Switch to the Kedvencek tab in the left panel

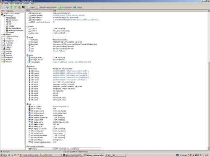(10, 11)
